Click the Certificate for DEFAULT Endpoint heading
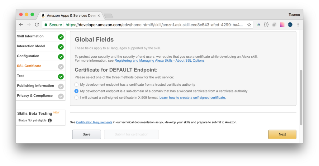 (116, 70)
